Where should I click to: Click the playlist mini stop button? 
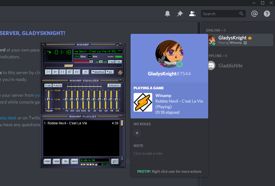tap(90, 165)
